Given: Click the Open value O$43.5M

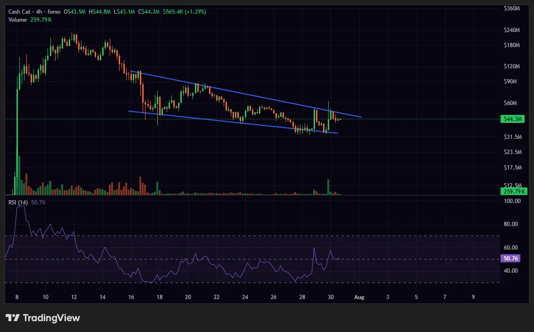Looking at the screenshot, I should (x=74, y=12).
